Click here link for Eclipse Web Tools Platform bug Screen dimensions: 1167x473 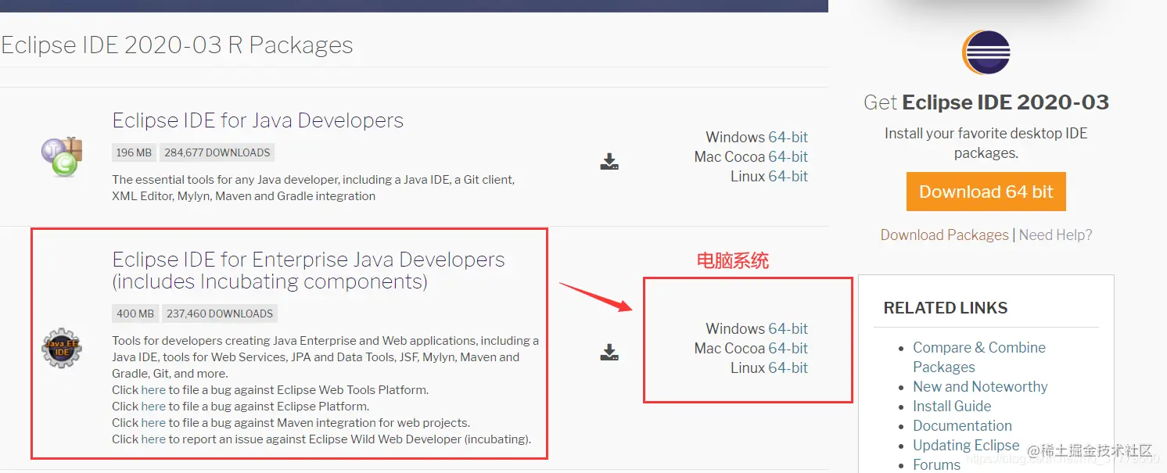tap(153, 389)
